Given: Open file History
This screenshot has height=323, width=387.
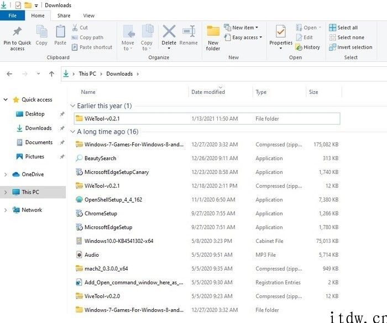Looking at the screenshot, I should coord(308,47).
